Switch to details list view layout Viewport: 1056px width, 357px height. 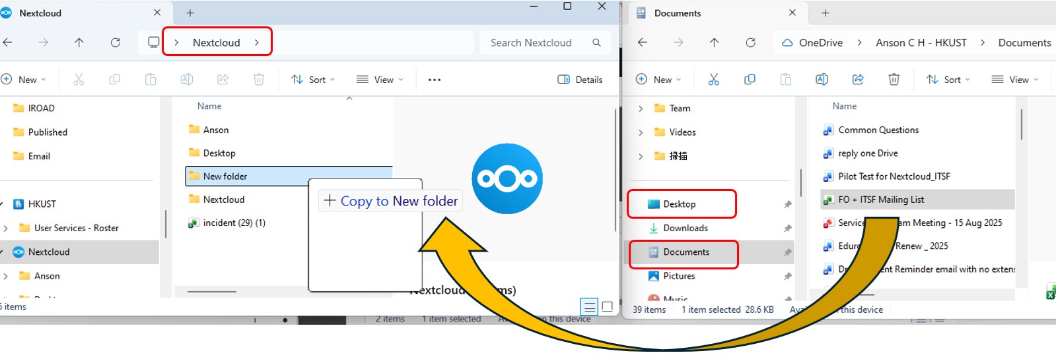coord(589,307)
